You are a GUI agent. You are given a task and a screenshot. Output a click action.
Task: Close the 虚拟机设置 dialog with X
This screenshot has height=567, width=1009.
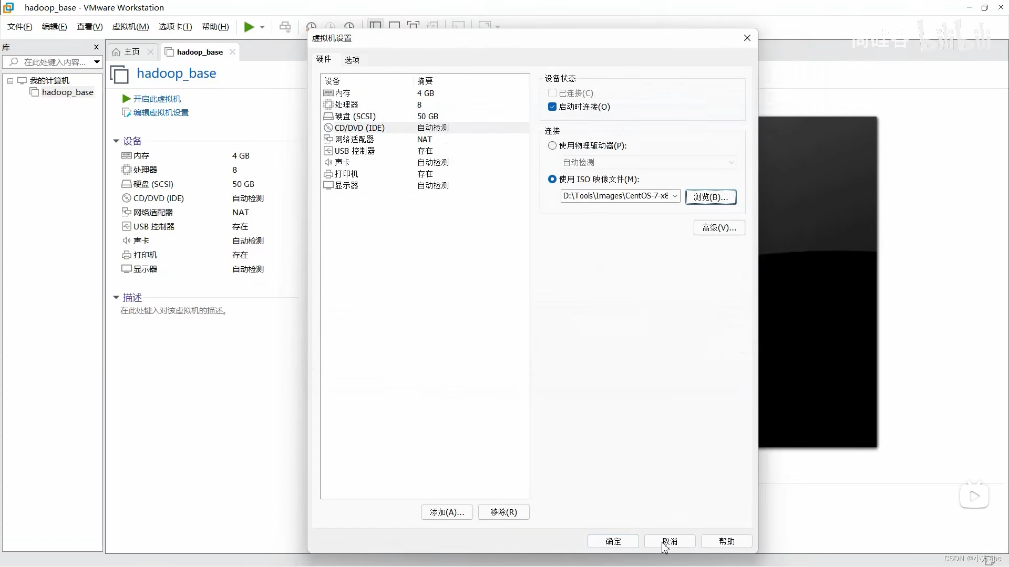(747, 38)
